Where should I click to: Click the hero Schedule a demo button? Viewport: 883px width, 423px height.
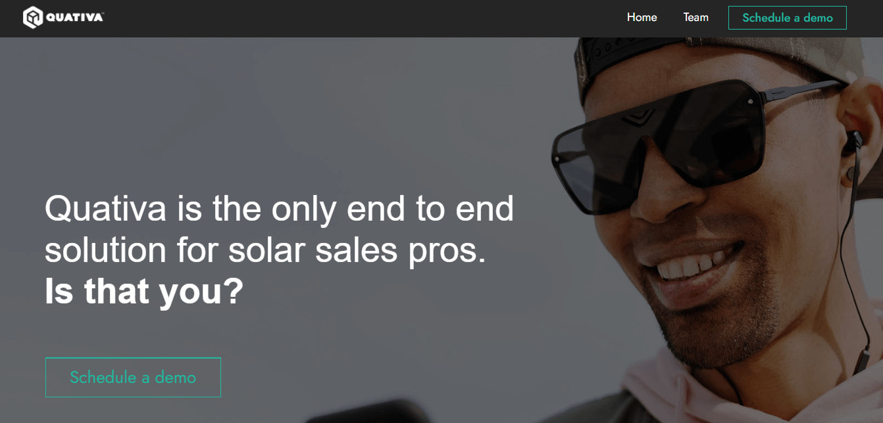[133, 377]
